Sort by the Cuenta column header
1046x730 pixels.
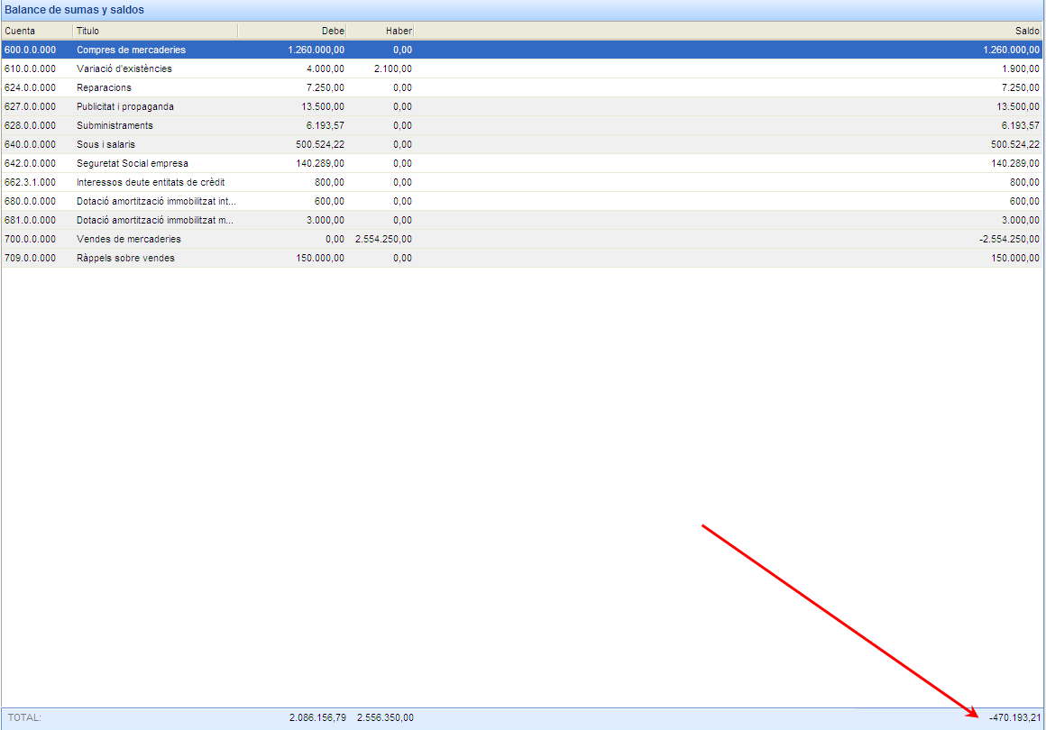click(36, 31)
